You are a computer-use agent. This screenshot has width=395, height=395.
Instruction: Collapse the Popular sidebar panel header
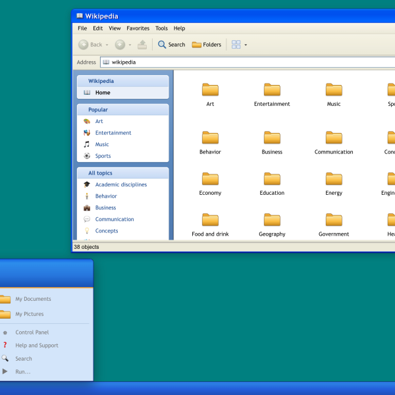123,110
